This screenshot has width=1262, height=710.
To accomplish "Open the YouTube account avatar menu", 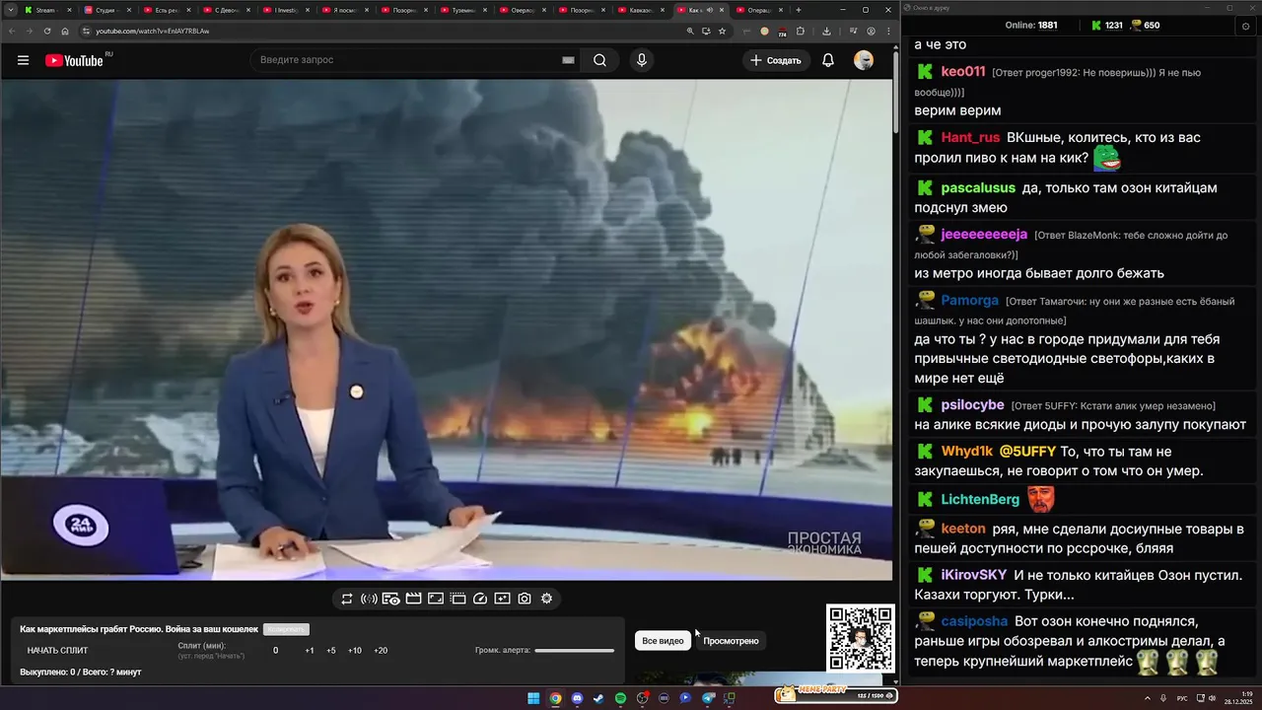I will (864, 60).
